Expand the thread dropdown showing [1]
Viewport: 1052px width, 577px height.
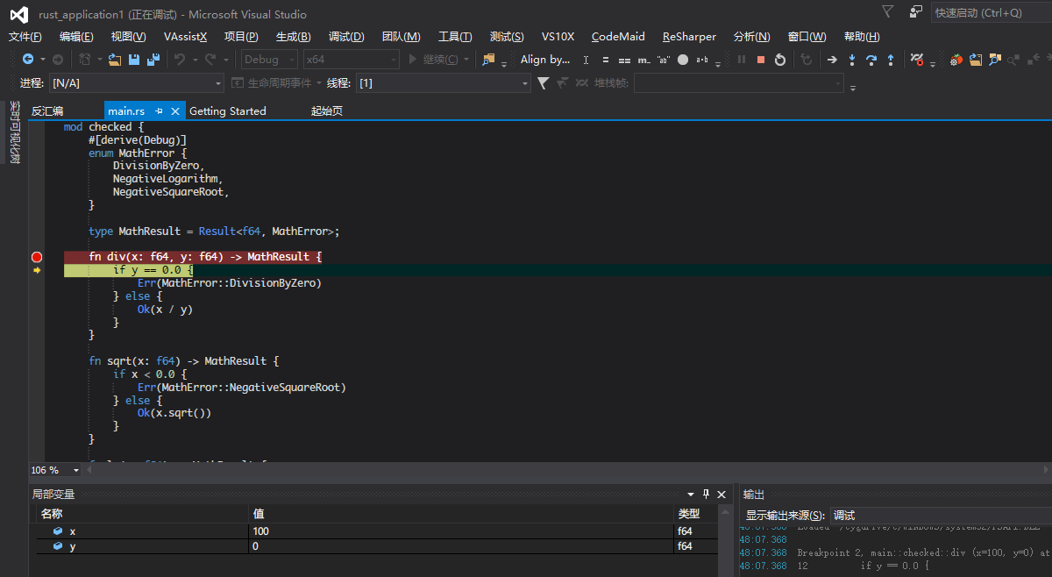pos(525,83)
